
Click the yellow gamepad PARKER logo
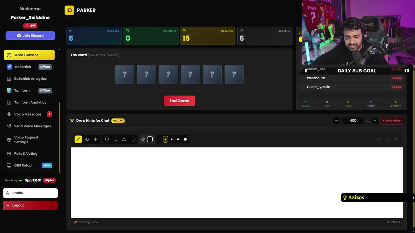point(69,10)
